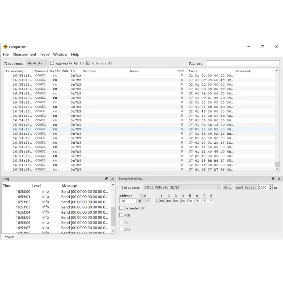Click data byte 8 field
The height and width of the screenshot is (283, 283).
click(x=211, y=201)
